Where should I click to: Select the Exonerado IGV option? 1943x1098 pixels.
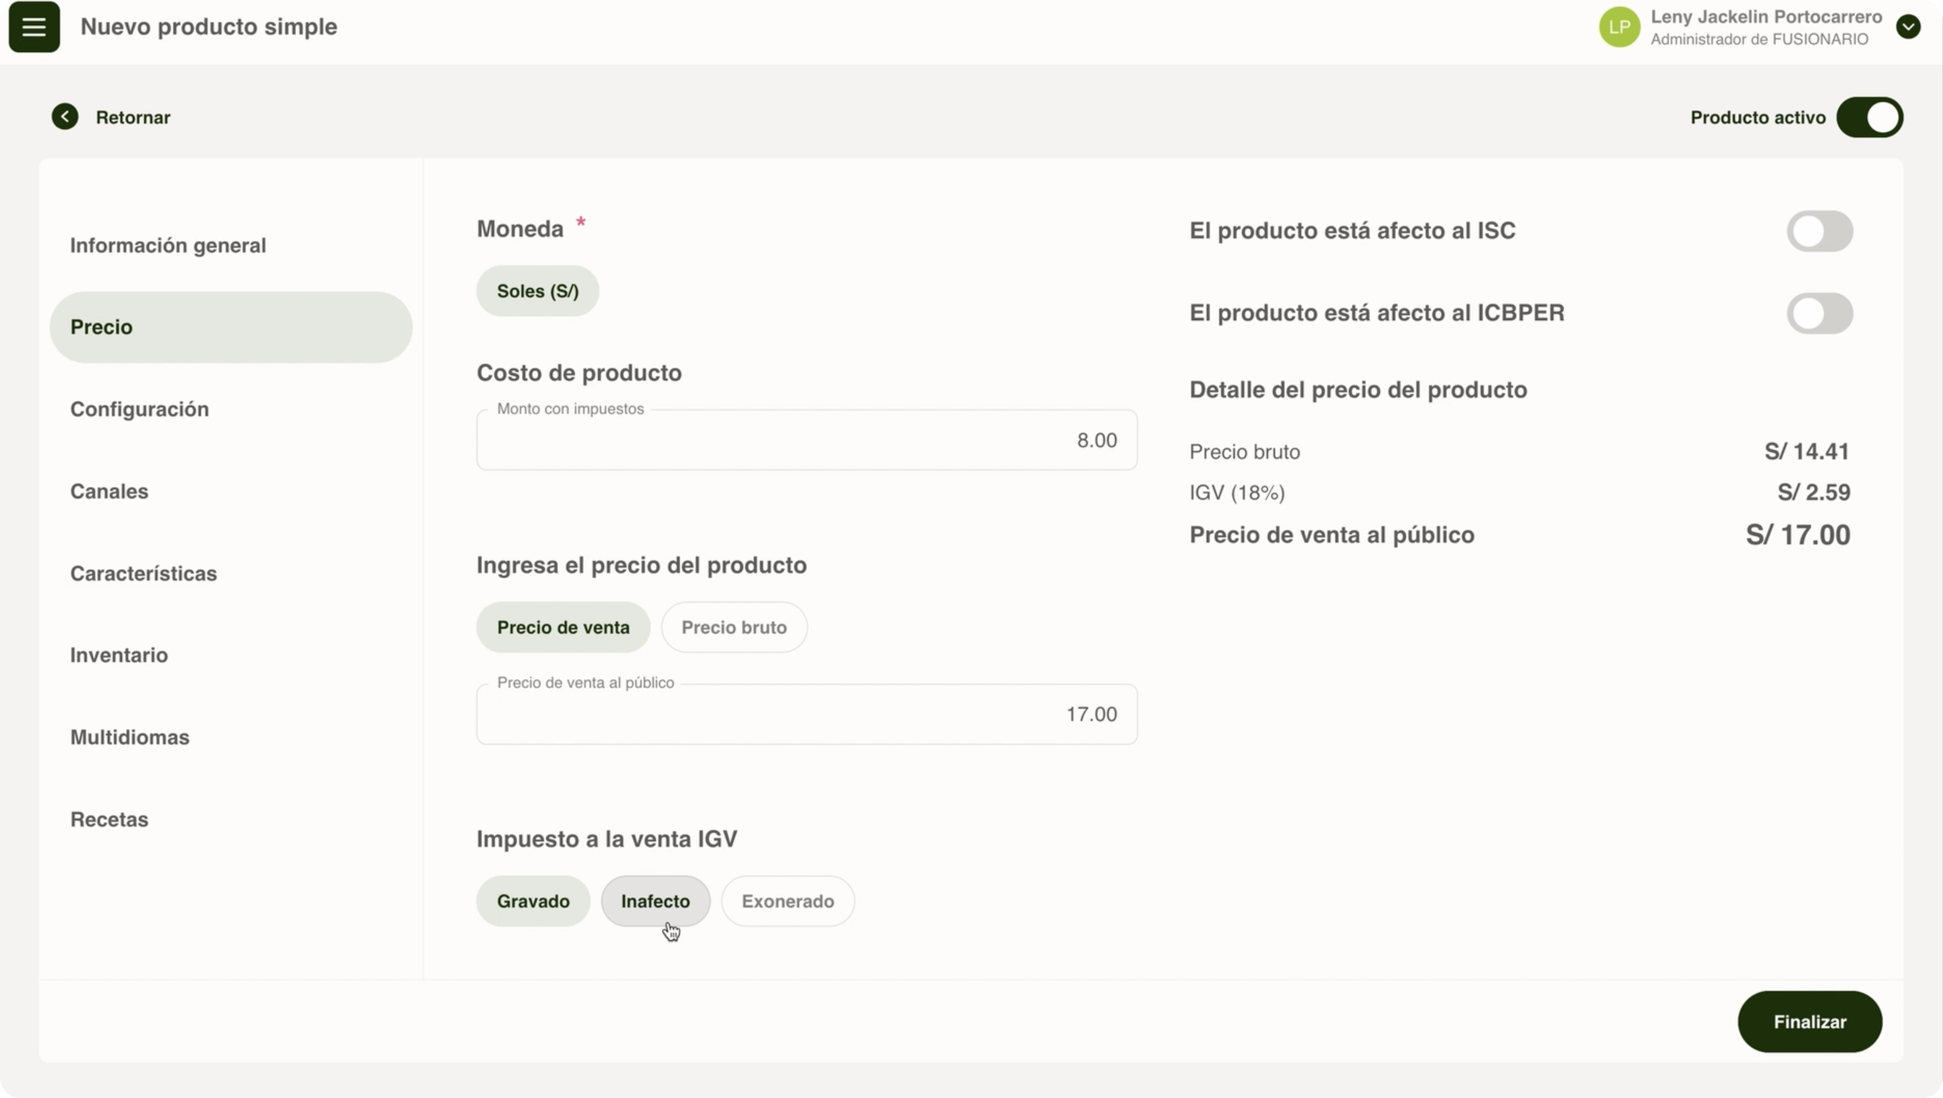coord(787,901)
